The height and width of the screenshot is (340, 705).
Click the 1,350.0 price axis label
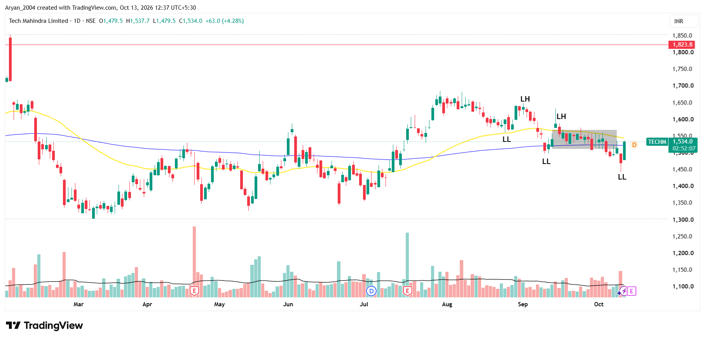(x=683, y=203)
